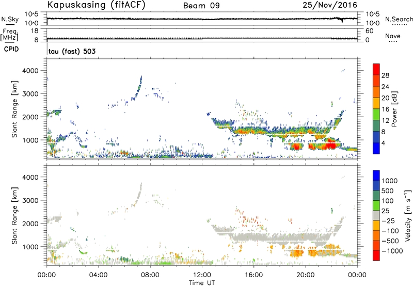The height and width of the screenshot is (286, 413).
Task: Click '1000' tick on velocity panel range axis
Action: tap(30, 247)
